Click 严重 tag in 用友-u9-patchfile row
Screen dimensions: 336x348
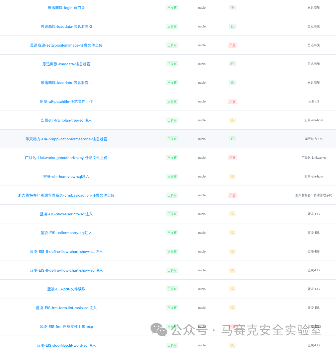(x=232, y=101)
